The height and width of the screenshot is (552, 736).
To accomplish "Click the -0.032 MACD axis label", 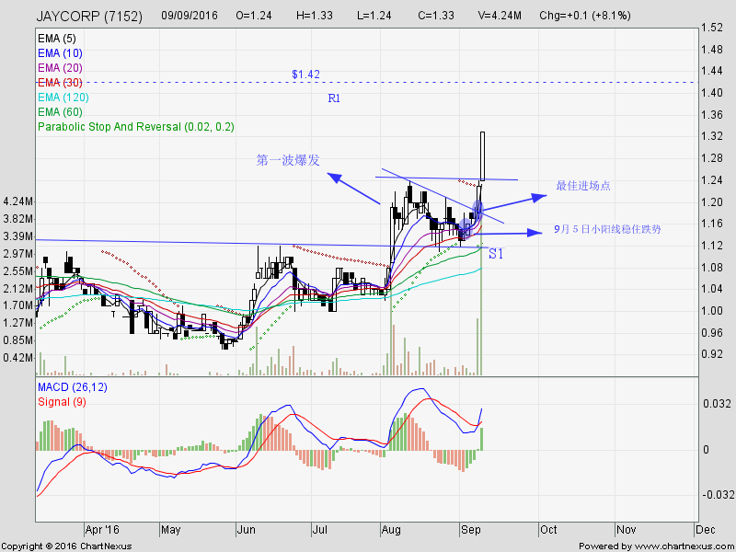I will pos(717,495).
